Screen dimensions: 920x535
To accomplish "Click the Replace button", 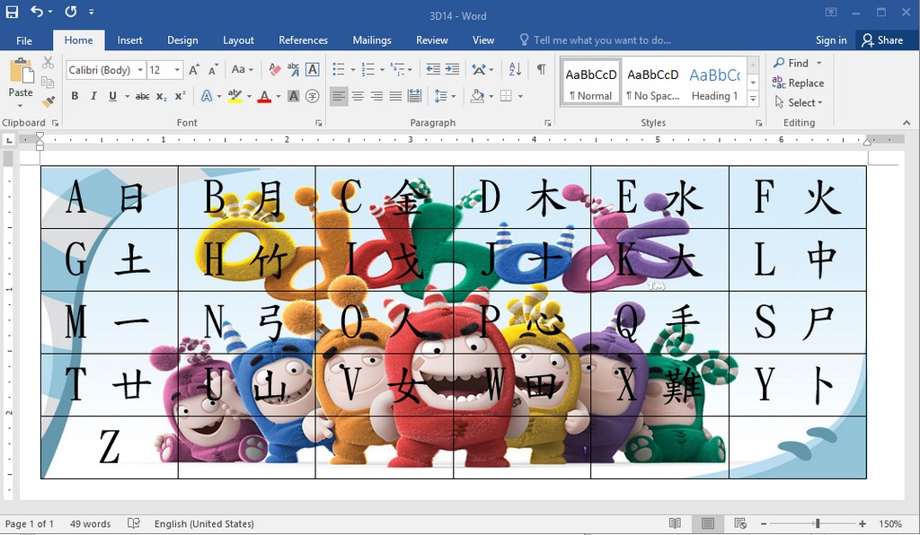I will tap(799, 83).
